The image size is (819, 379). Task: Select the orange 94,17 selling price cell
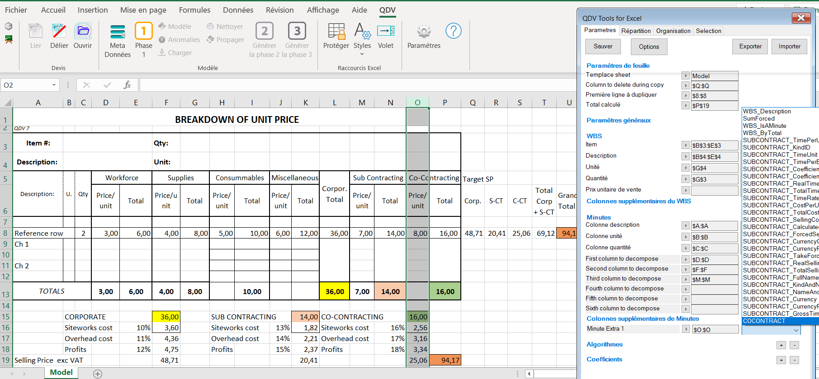click(445, 360)
